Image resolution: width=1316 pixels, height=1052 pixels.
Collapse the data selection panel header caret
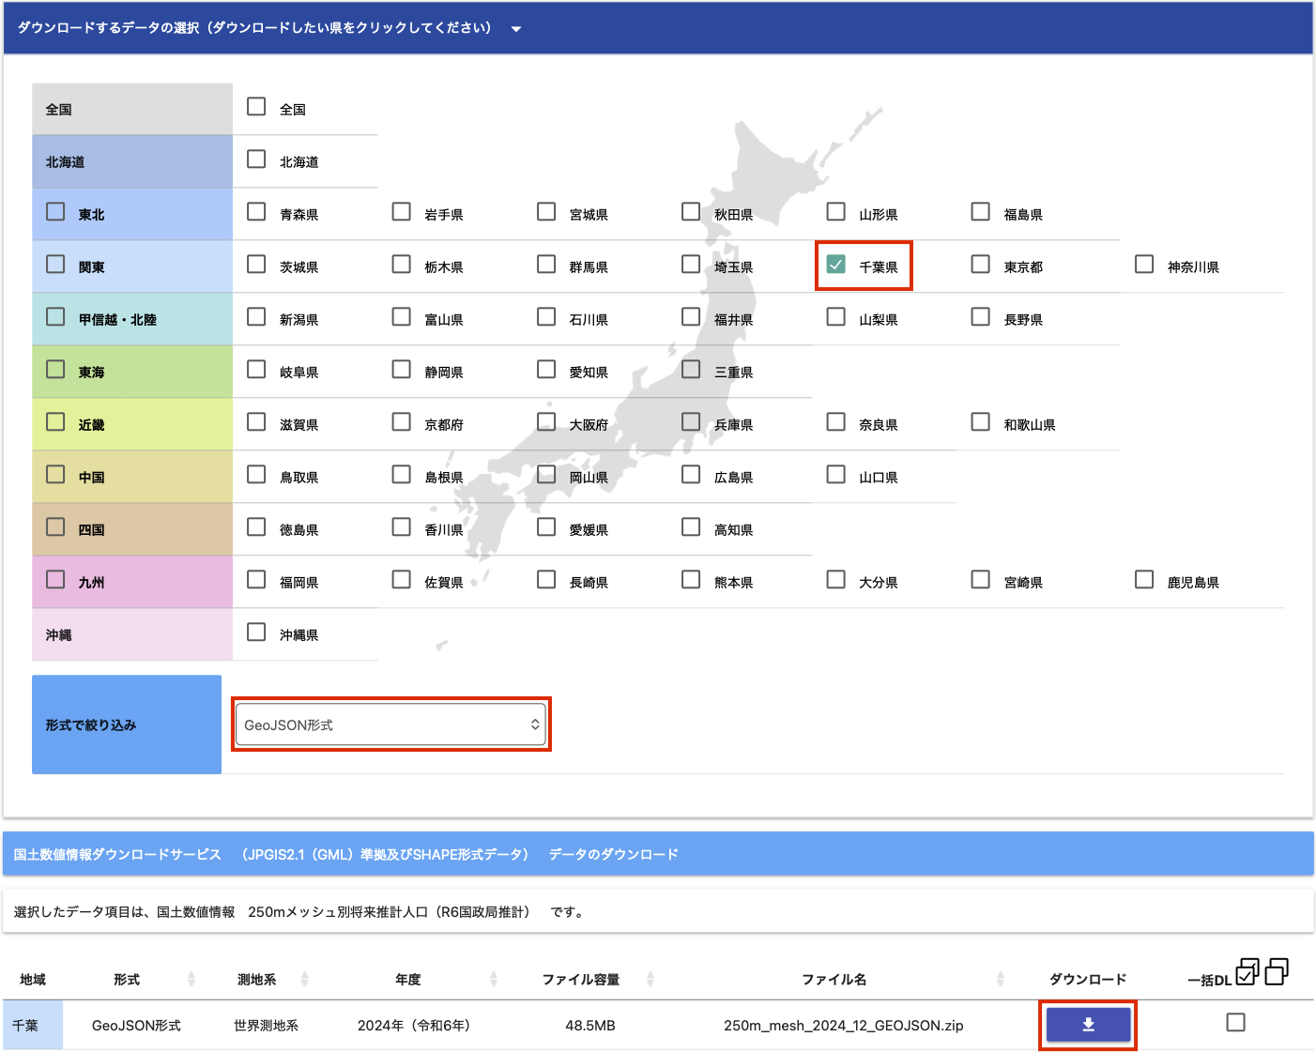pyautogui.click(x=516, y=29)
